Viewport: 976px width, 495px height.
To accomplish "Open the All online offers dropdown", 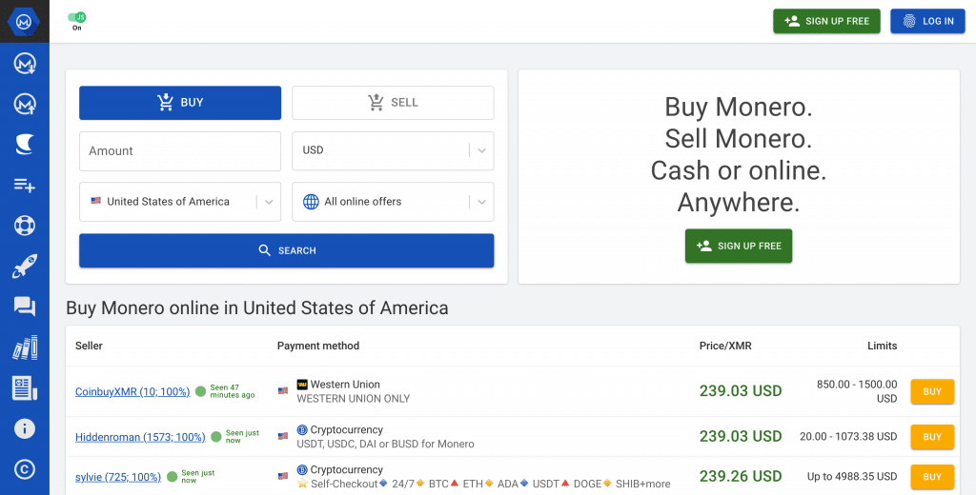I will [393, 202].
